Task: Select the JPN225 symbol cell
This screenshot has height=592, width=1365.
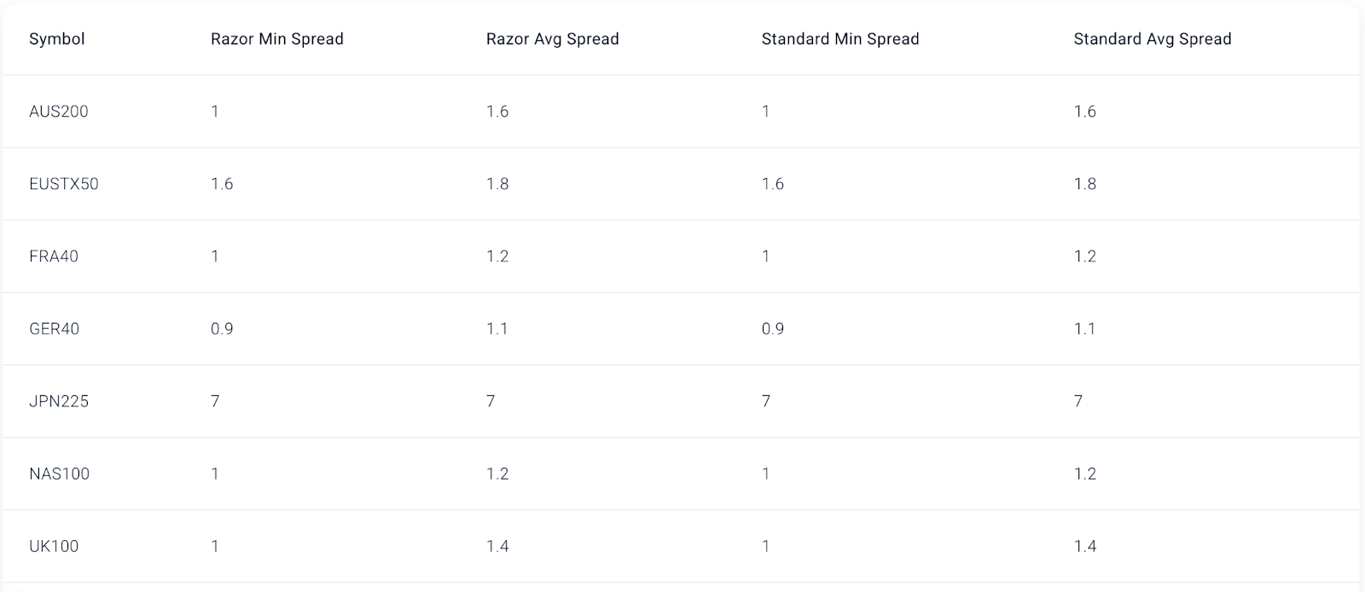Action: 59,401
